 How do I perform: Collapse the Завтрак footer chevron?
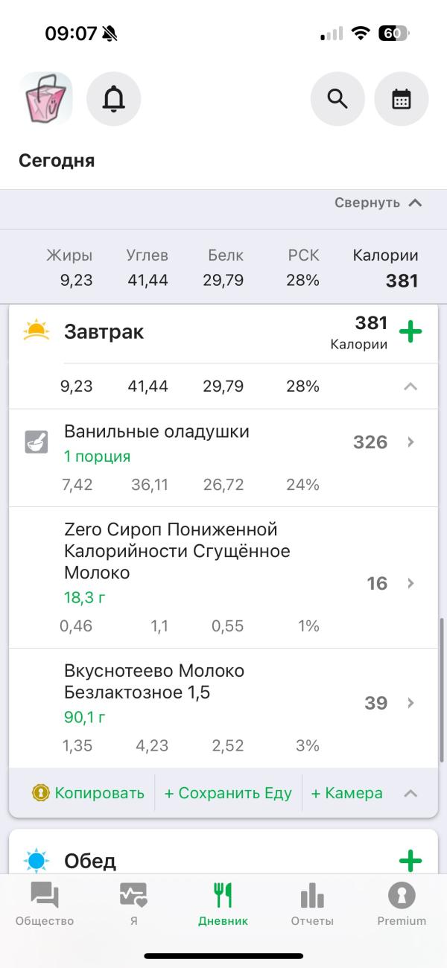coord(410,793)
